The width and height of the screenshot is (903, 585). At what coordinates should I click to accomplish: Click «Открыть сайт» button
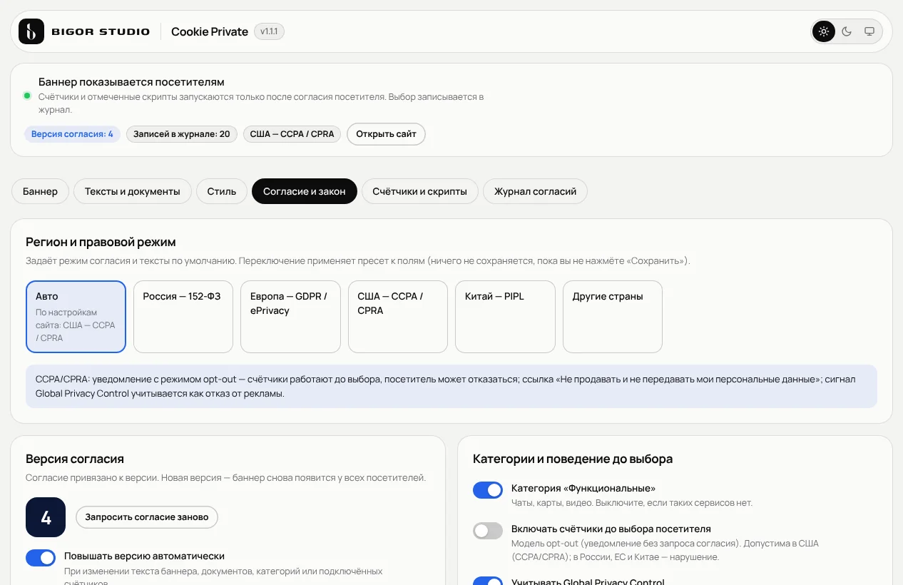[x=386, y=134]
